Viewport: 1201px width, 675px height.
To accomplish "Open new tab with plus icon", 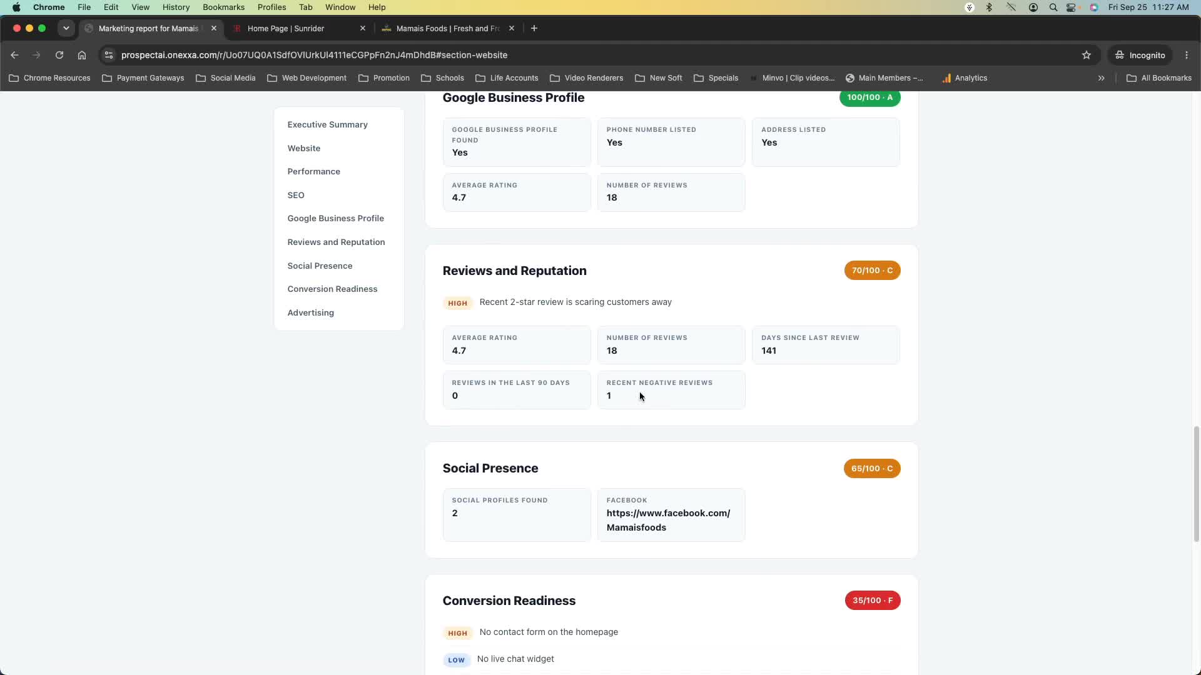I will tap(534, 28).
